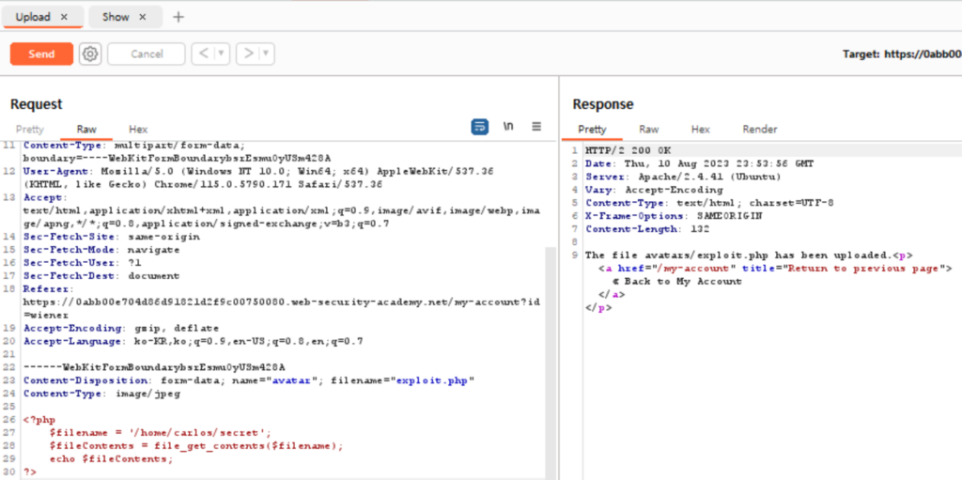This screenshot has width=962, height=480.
Task: Select the Request Hex view tab
Action: pyautogui.click(x=138, y=130)
